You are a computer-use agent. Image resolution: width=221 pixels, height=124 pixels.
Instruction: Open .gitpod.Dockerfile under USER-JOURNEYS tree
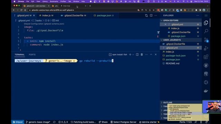175,44
